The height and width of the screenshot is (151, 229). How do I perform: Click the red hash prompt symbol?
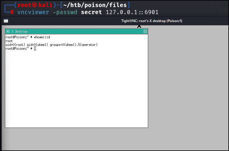[x=12, y=12]
